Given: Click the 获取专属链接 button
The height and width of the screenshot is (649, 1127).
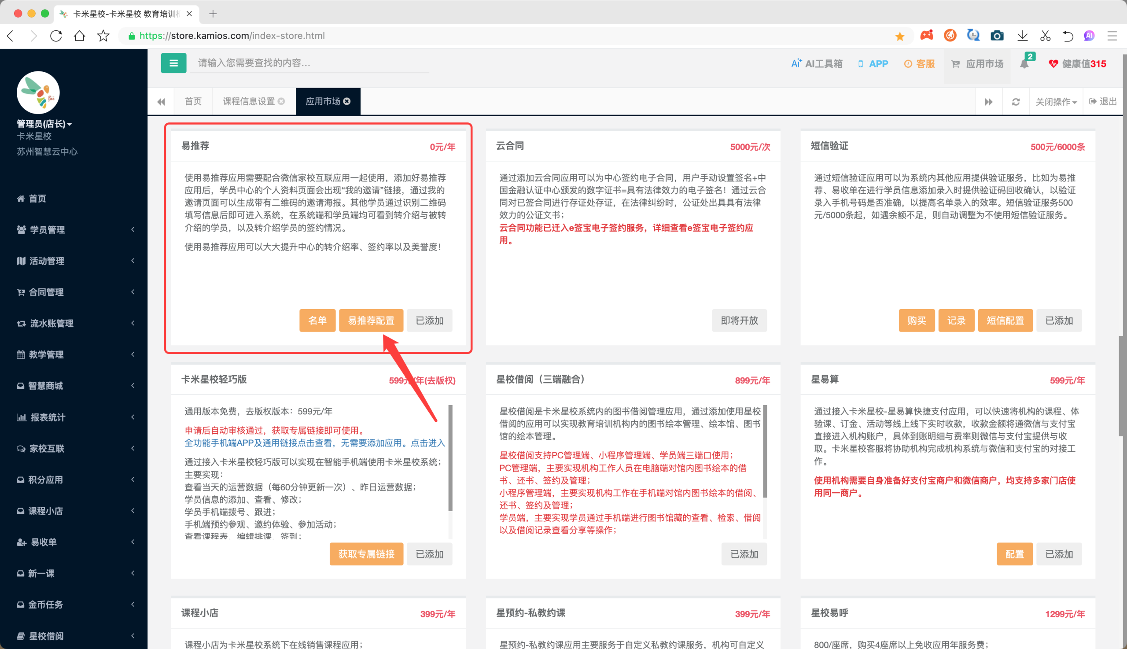Looking at the screenshot, I should point(366,553).
